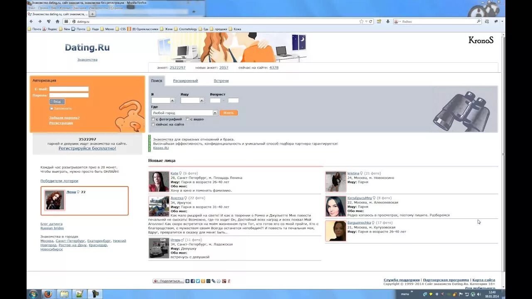Open the Firefox home page icon

57,21
